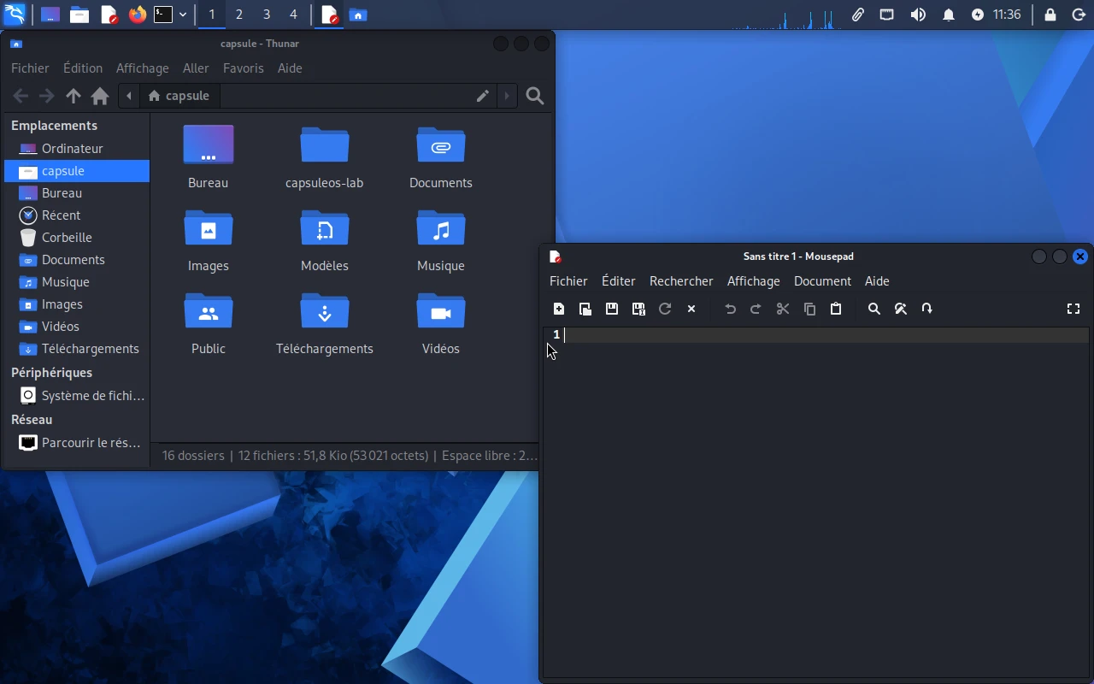
Task: Search files with Thunar's magnifier icon
Action: 535,96
